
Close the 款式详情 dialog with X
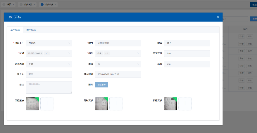(218, 17)
